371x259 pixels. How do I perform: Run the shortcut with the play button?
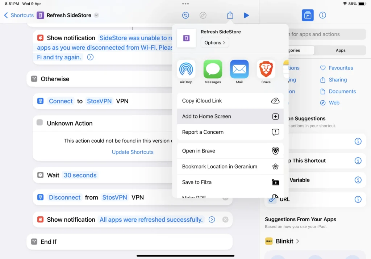pos(246,15)
